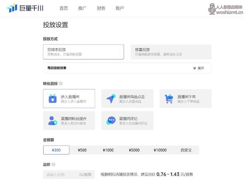Click the suggested bid text 0.76~1.43
The height and width of the screenshot is (179, 245).
tap(168, 174)
